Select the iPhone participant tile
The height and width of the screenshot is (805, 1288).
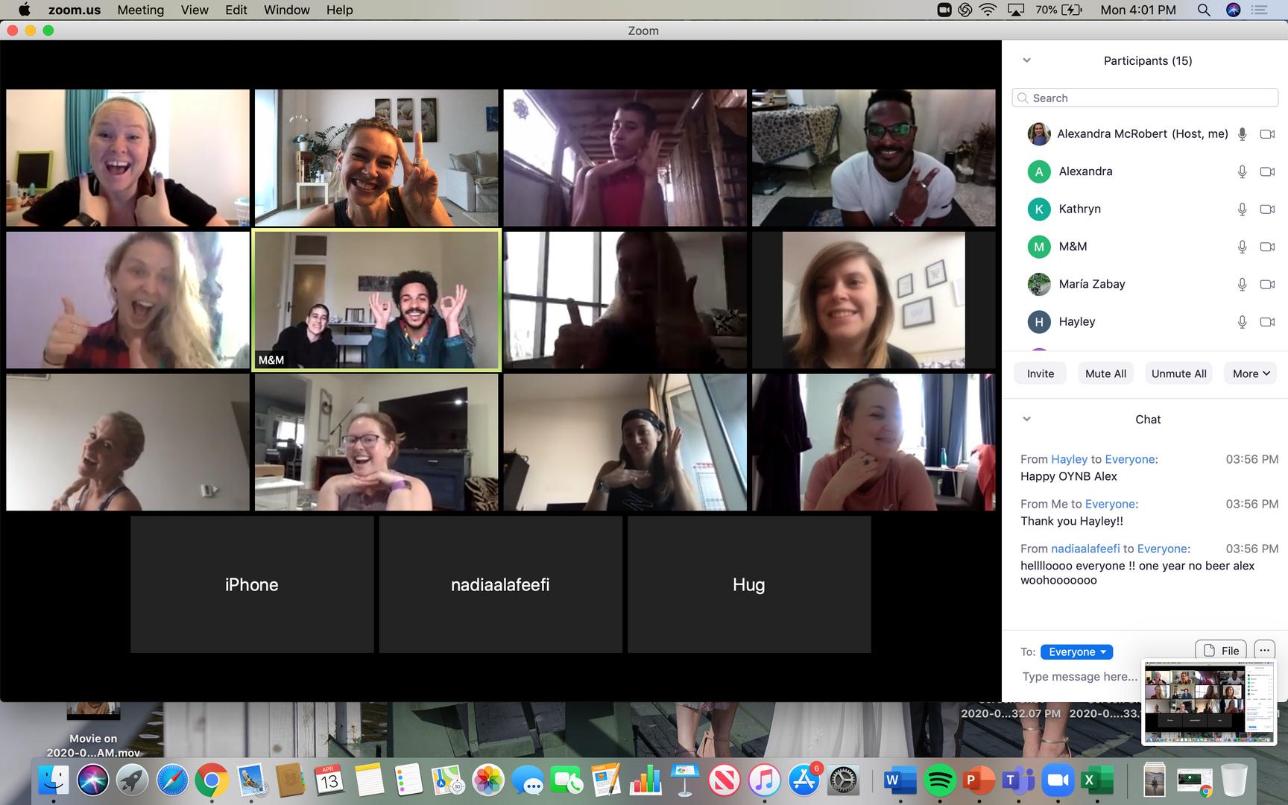click(252, 584)
